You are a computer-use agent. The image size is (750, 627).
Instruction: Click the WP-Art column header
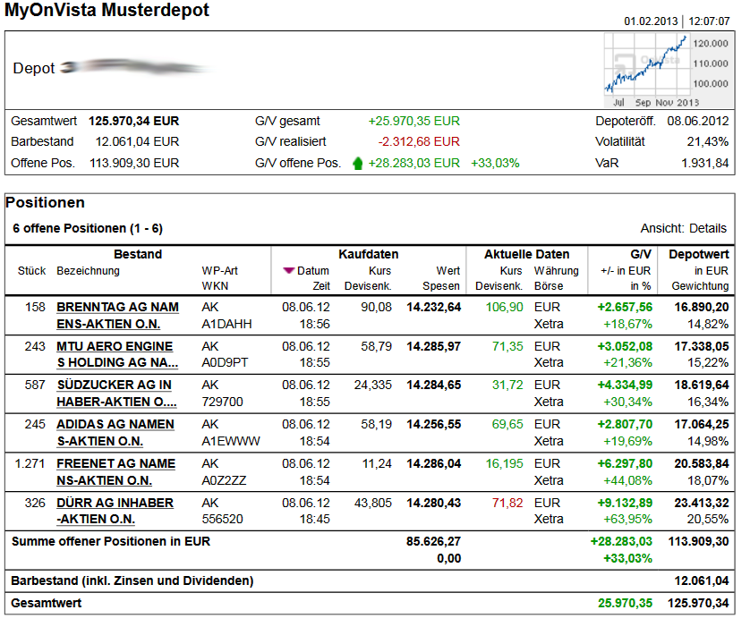[219, 271]
